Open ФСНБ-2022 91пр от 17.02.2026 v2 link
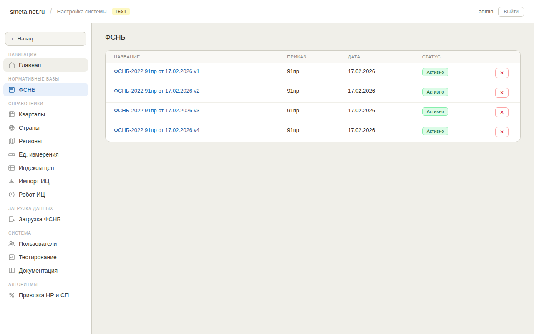This screenshot has height=334, width=534. (x=156, y=91)
